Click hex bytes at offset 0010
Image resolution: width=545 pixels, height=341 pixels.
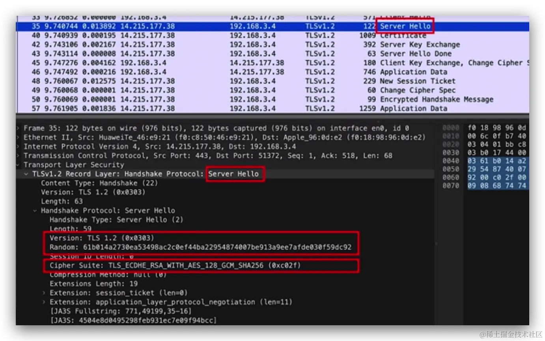497,136
